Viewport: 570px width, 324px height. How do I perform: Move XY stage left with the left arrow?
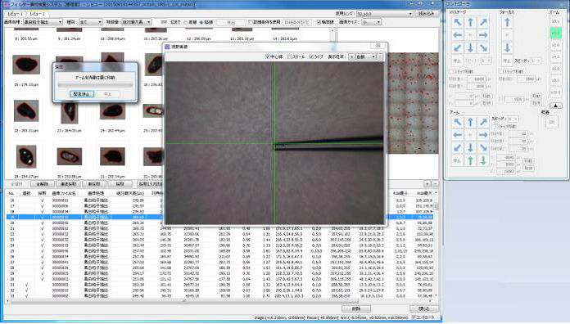[457, 35]
